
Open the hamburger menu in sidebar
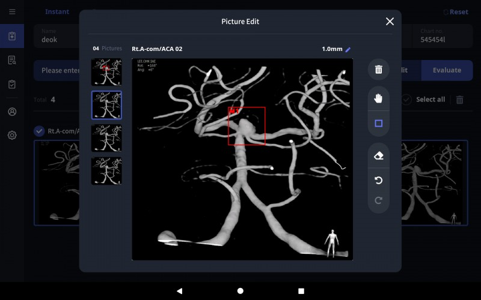tap(12, 11)
